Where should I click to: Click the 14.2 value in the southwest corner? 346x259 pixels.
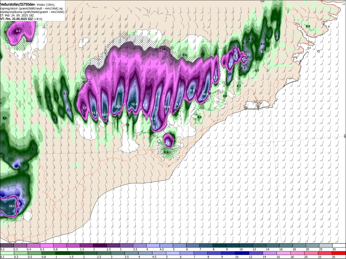coord(12,206)
